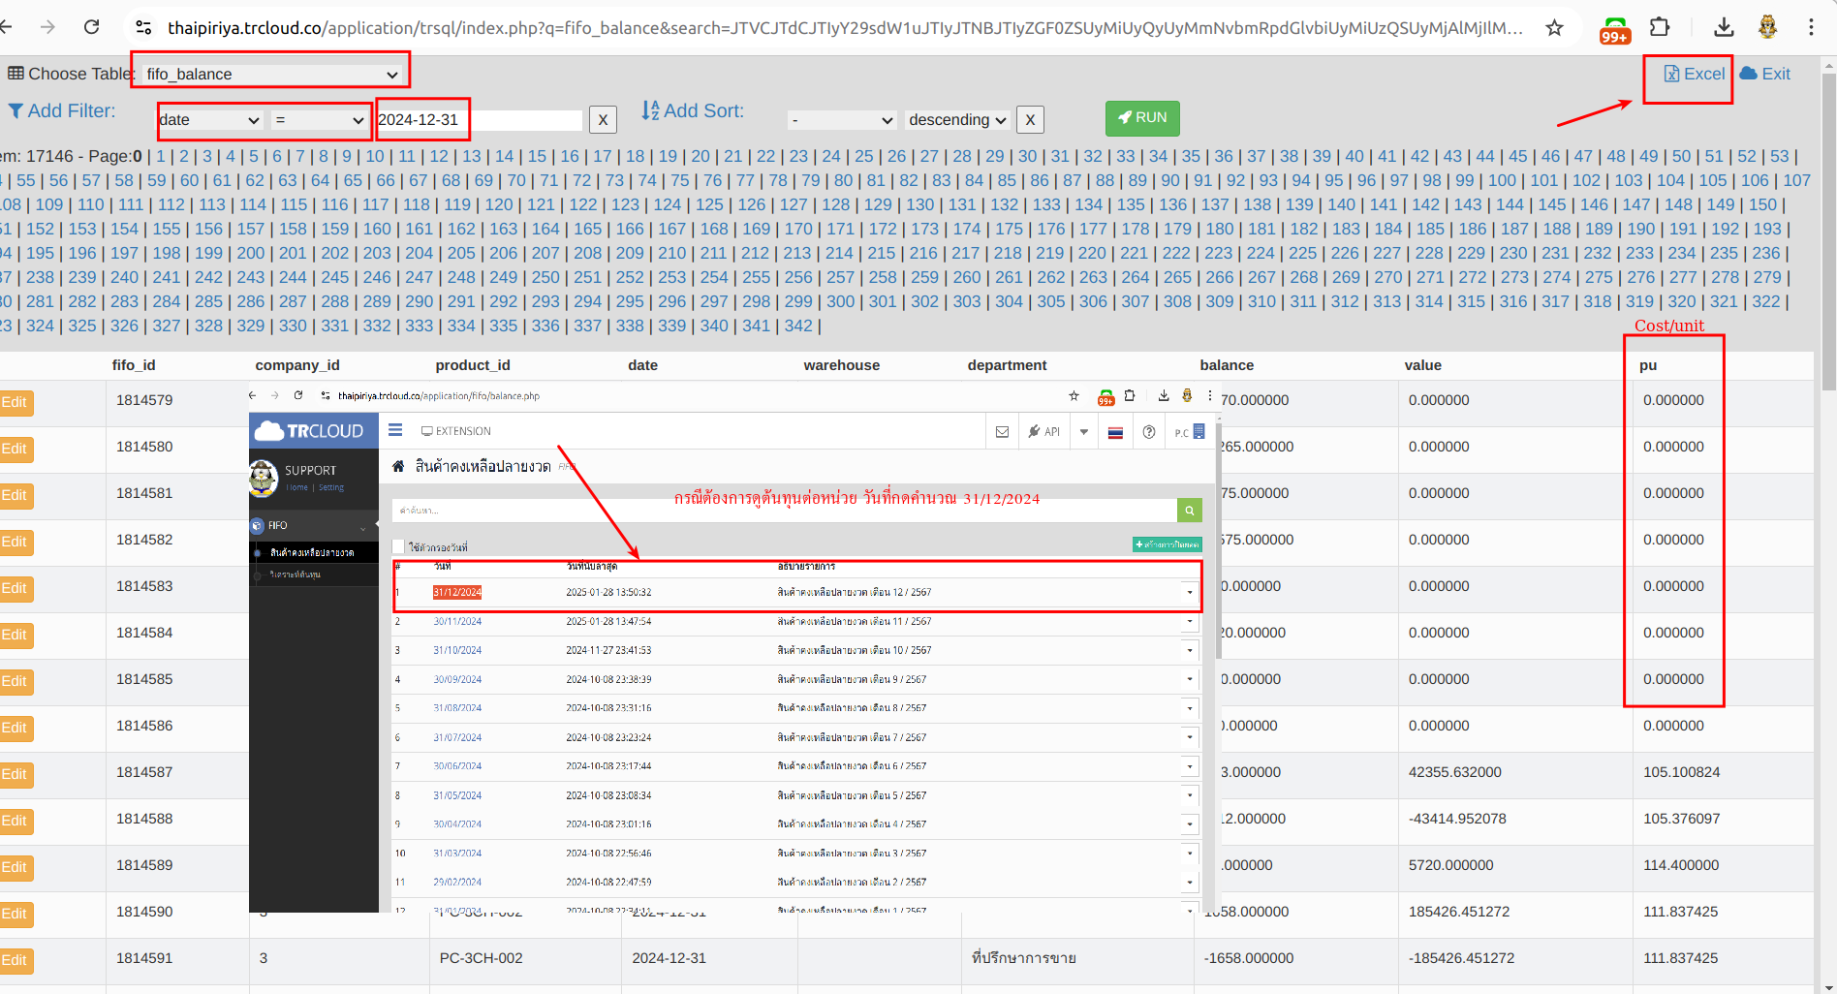Click the filter value field 2024-12-31
The width and height of the screenshot is (1837, 994).
pyautogui.click(x=480, y=119)
